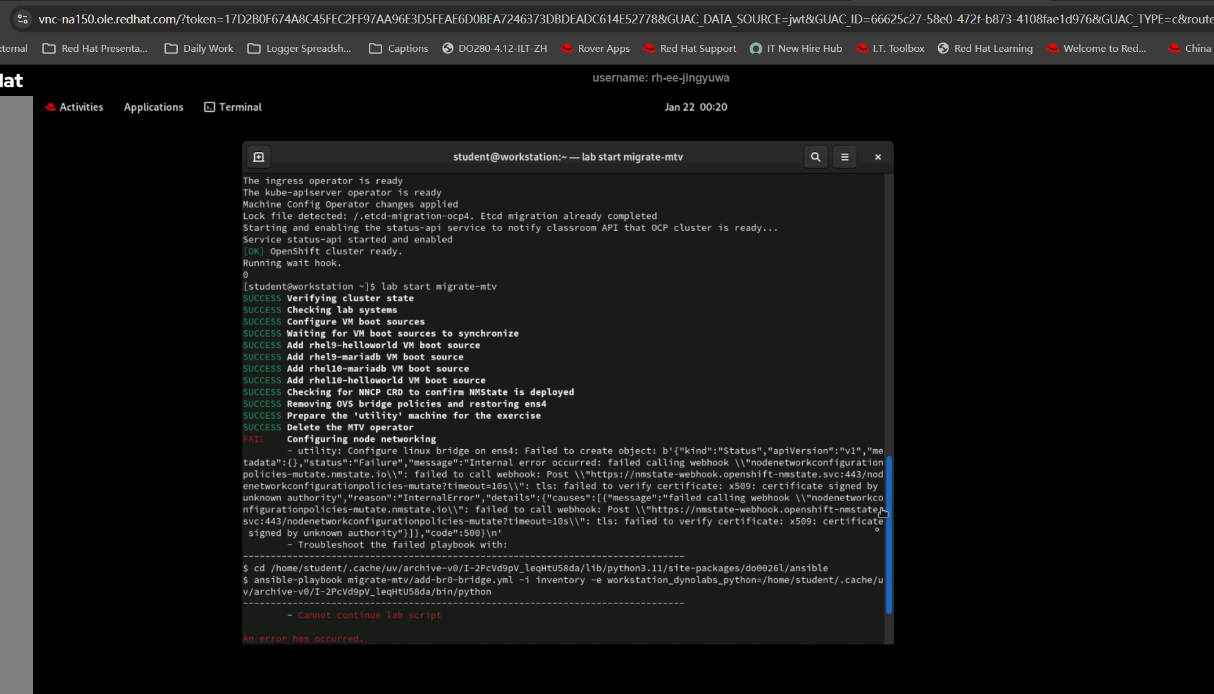Click the red FAIL status text
Viewport: 1214px width, 694px height.
pyautogui.click(x=254, y=439)
